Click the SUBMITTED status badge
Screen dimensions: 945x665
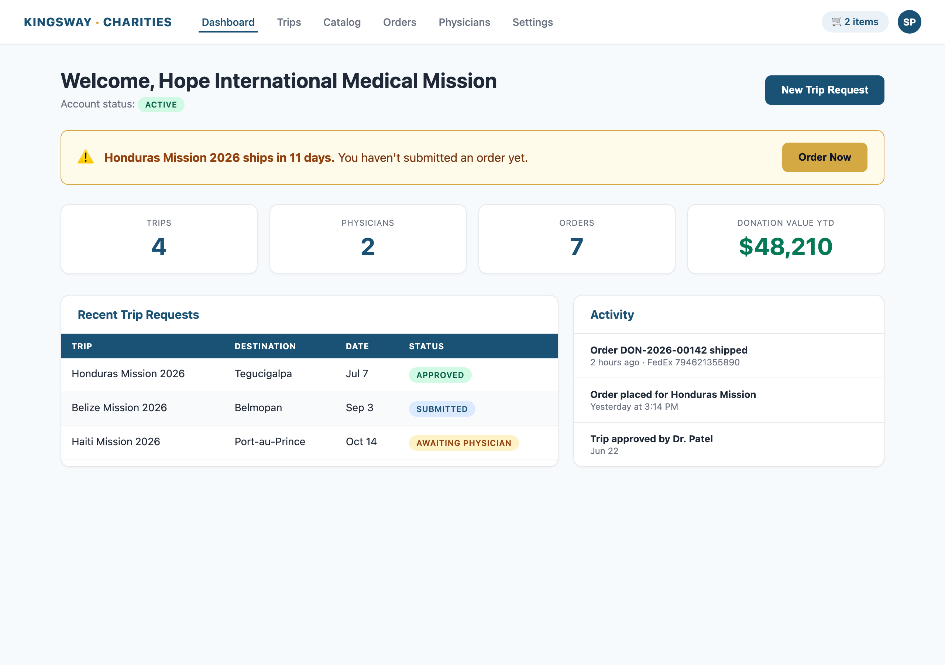pyautogui.click(x=441, y=409)
